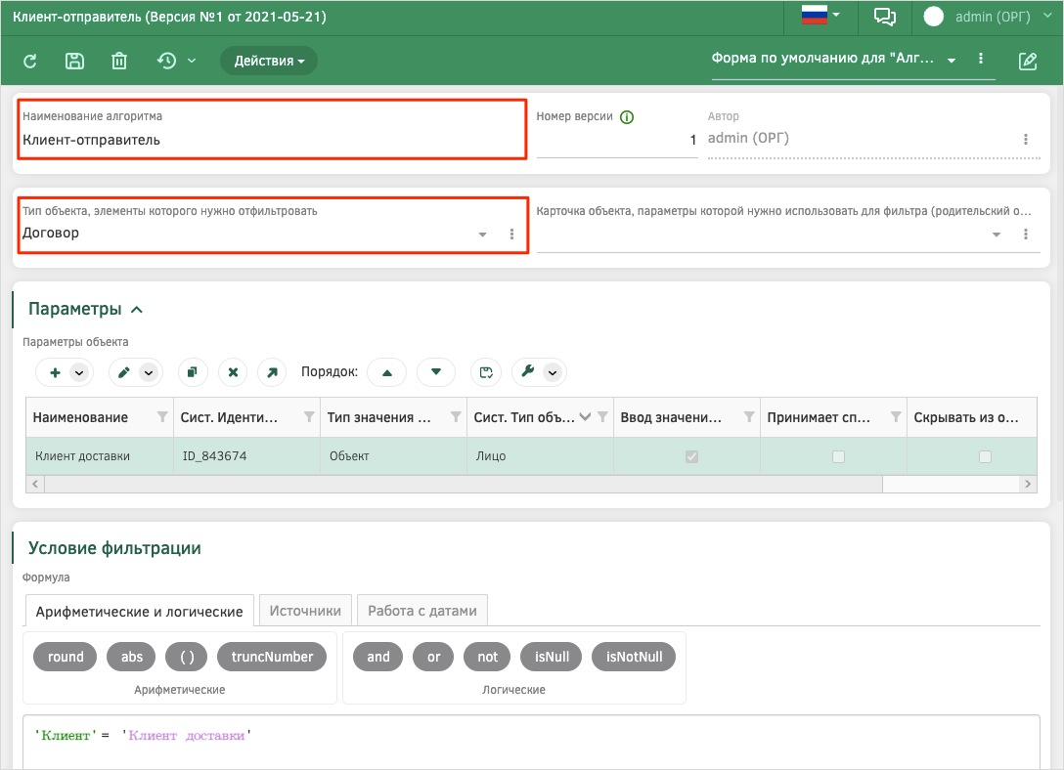Screen dimensions: 1064x770
Task: Open the Автор field three-dot menu
Action: (1025, 139)
